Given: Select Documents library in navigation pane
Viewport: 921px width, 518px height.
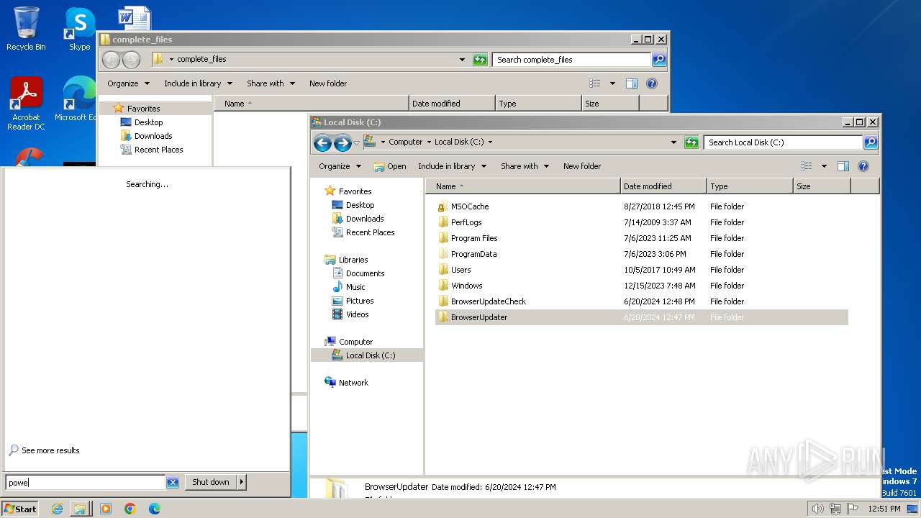Looking at the screenshot, I should (x=365, y=273).
